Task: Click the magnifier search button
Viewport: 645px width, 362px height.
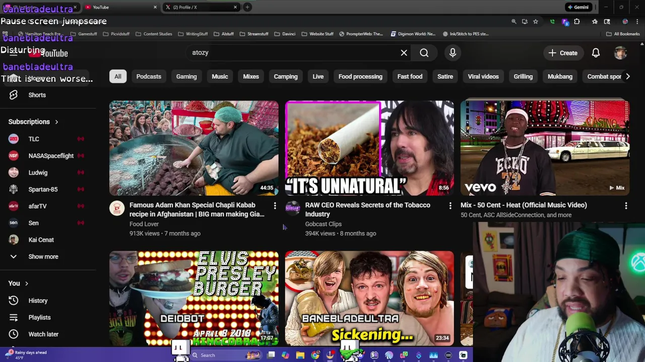Action: [424, 53]
